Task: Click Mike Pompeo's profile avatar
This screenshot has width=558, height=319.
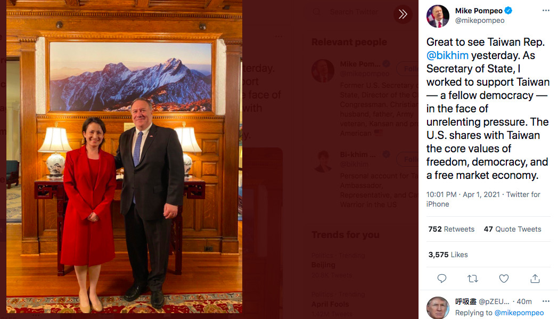Action: pos(438,16)
